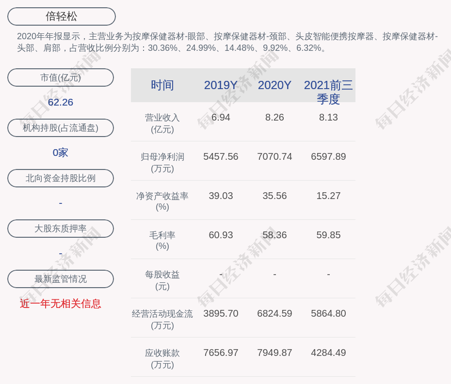Click the 机构持股(占流通盘) pill
The height and width of the screenshot is (384, 451).
pos(61,128)
